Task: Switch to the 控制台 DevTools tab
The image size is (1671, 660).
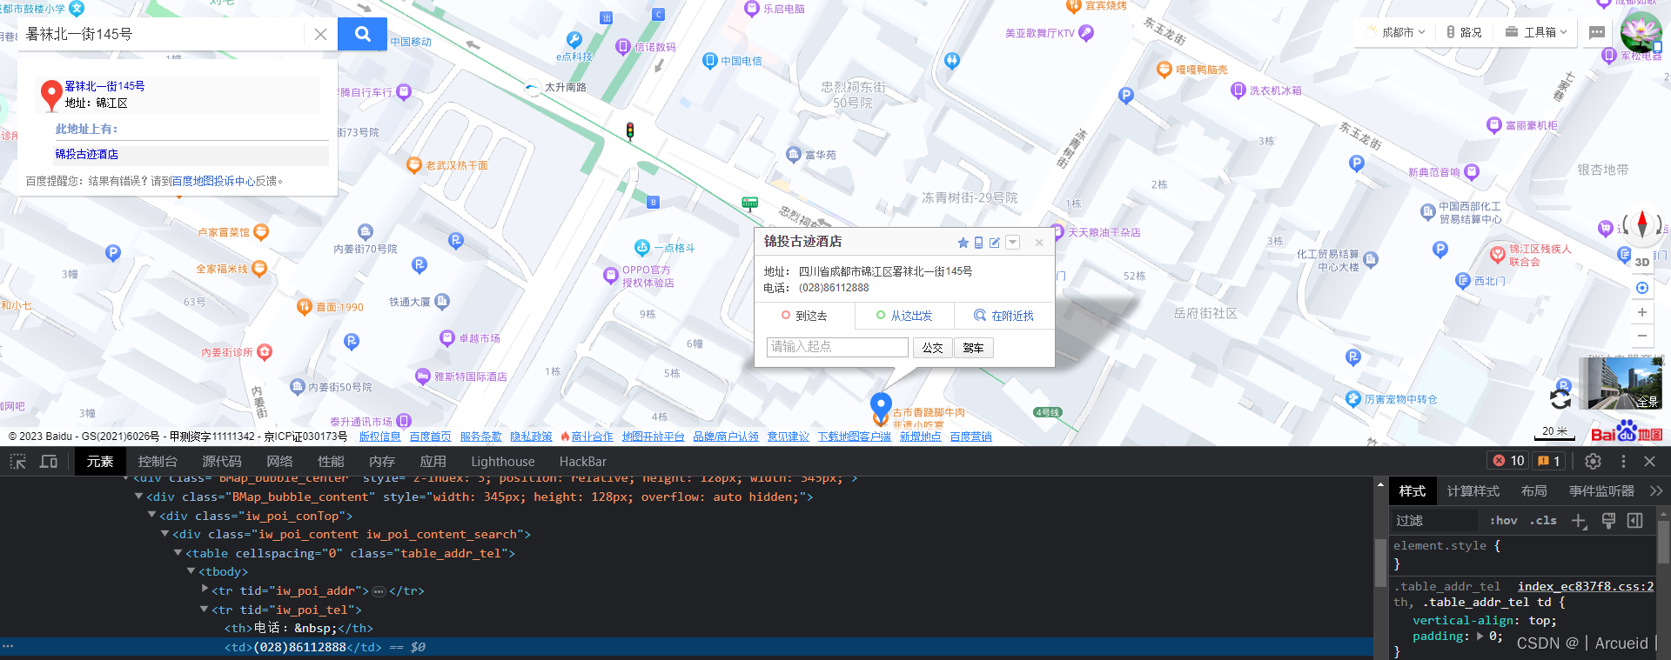Action: coord(158,461)
